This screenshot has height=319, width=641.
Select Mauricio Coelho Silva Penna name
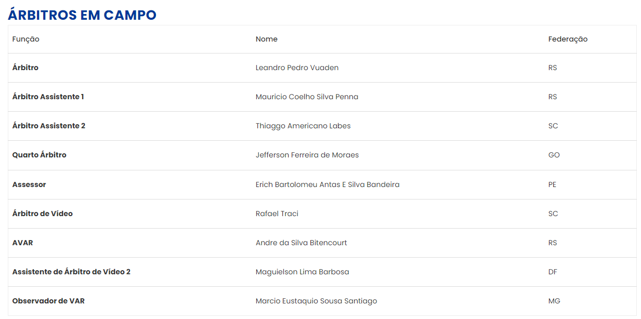click(307, 97)
